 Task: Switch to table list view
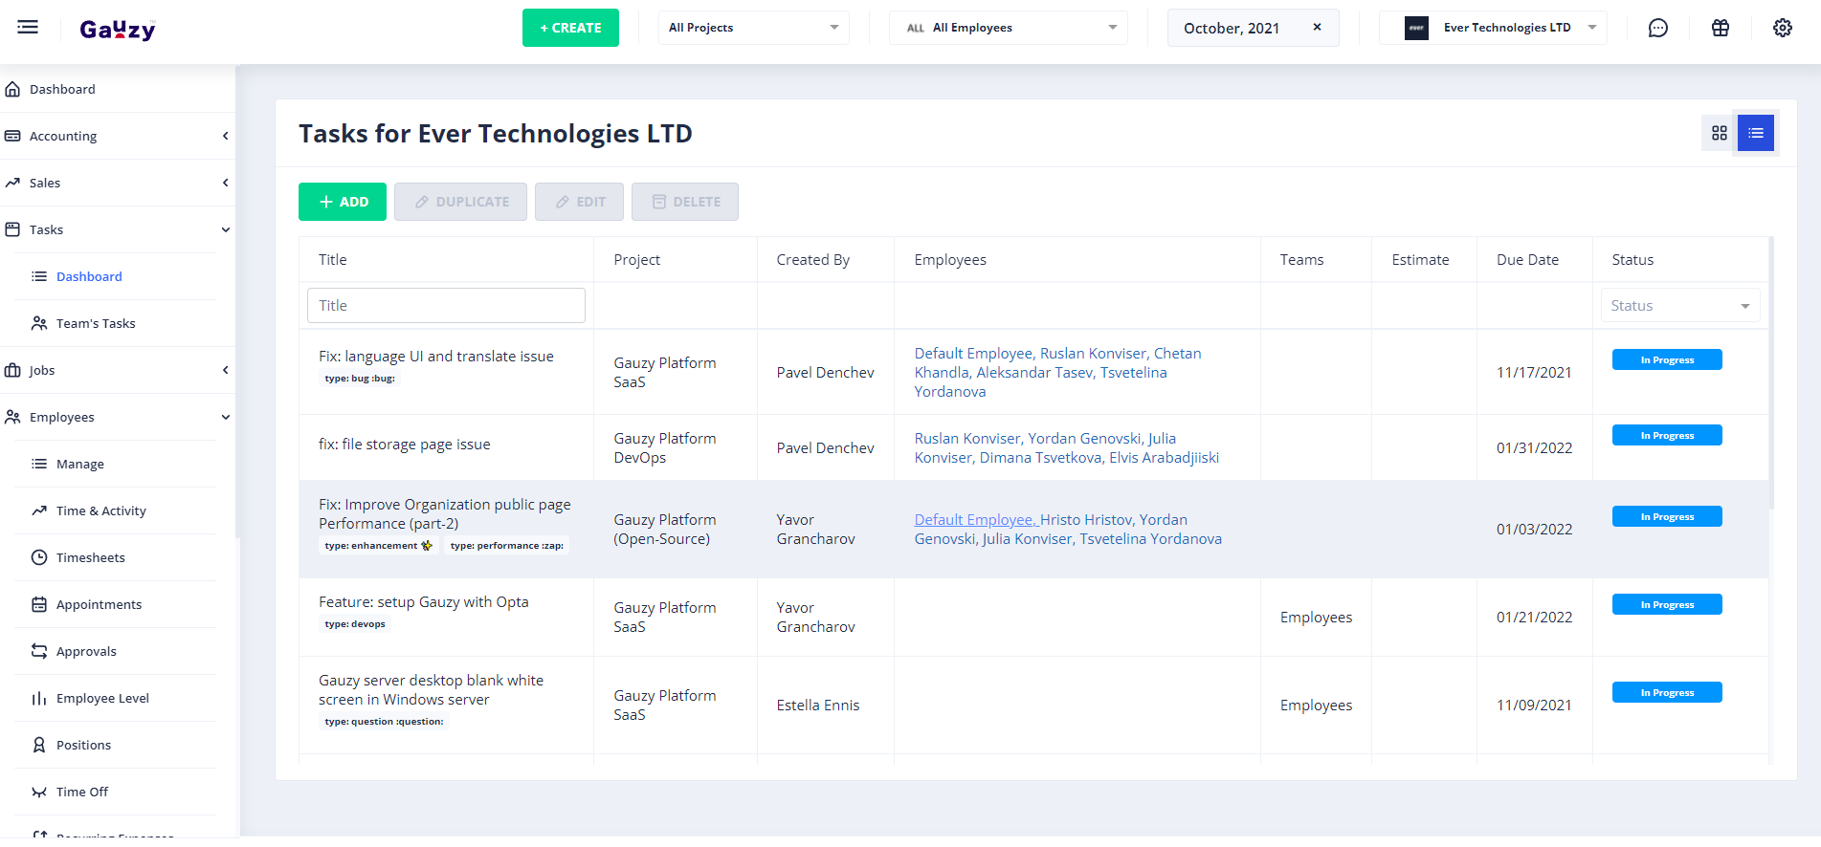pyautogui.click(x=1756, y=133)
